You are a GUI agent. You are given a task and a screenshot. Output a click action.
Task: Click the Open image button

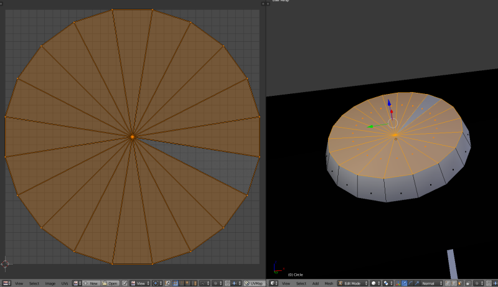click(x=111, y=283)
